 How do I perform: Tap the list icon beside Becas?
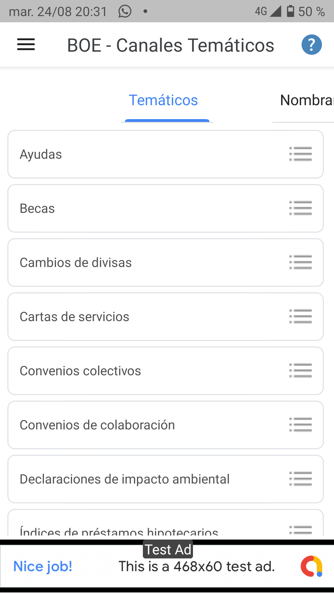coord(300,208)
